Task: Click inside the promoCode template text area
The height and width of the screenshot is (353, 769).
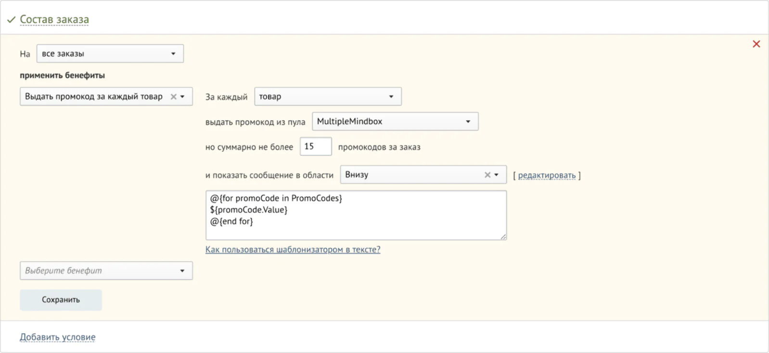Action: [x=356, y=215]
